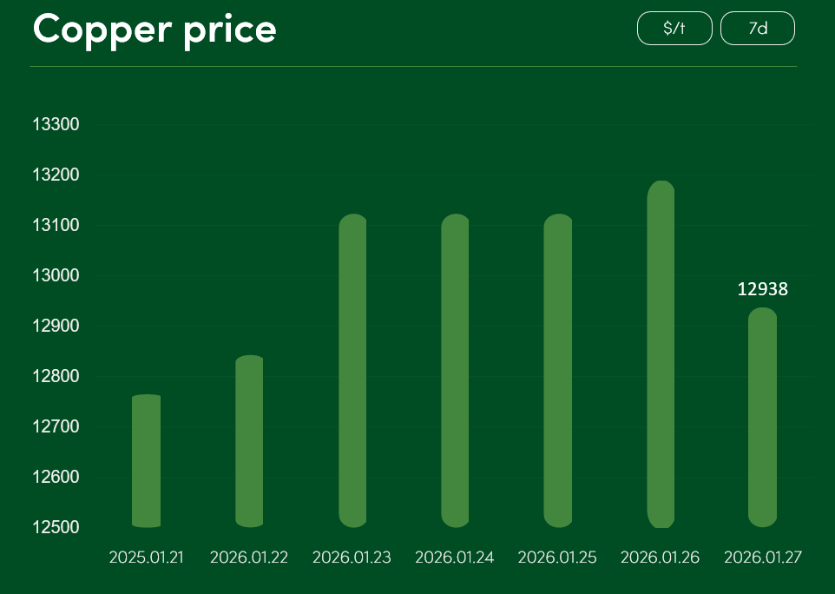Click the 13300 y-axis label
This screenshot has width=835, height=594.
click(x=56, y=124)
